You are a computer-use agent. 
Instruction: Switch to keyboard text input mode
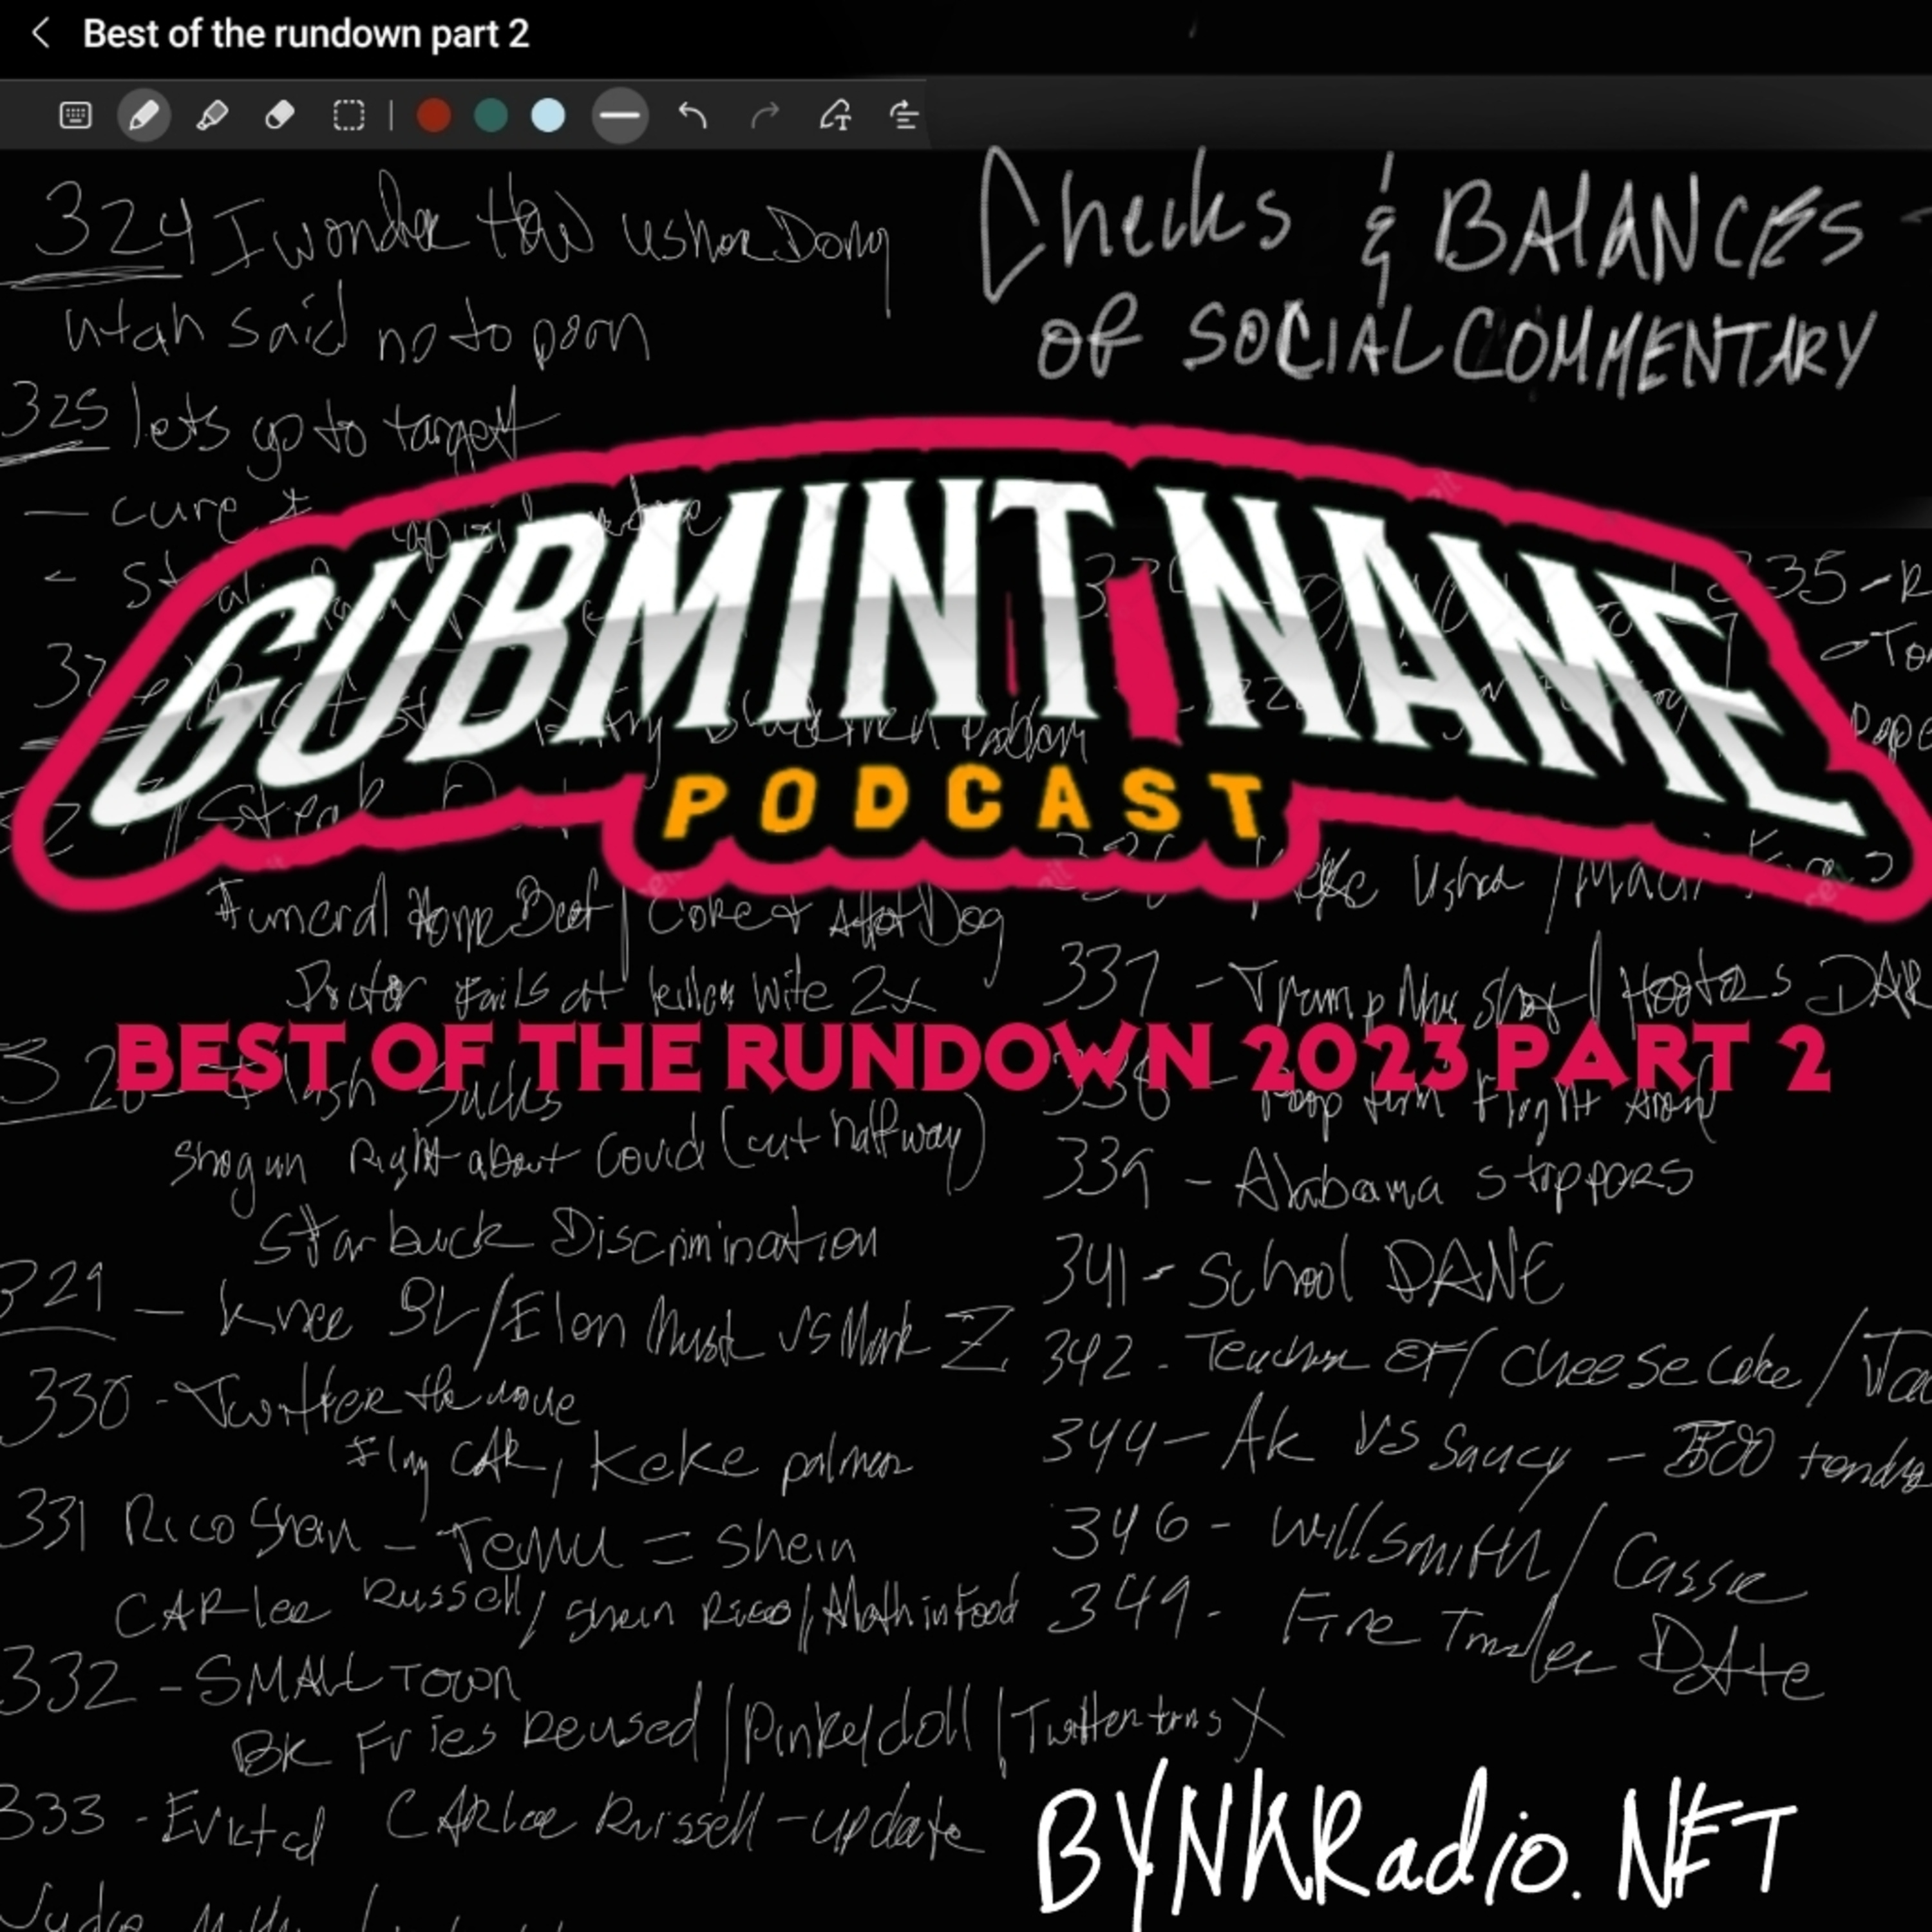(x=76, y=116)
